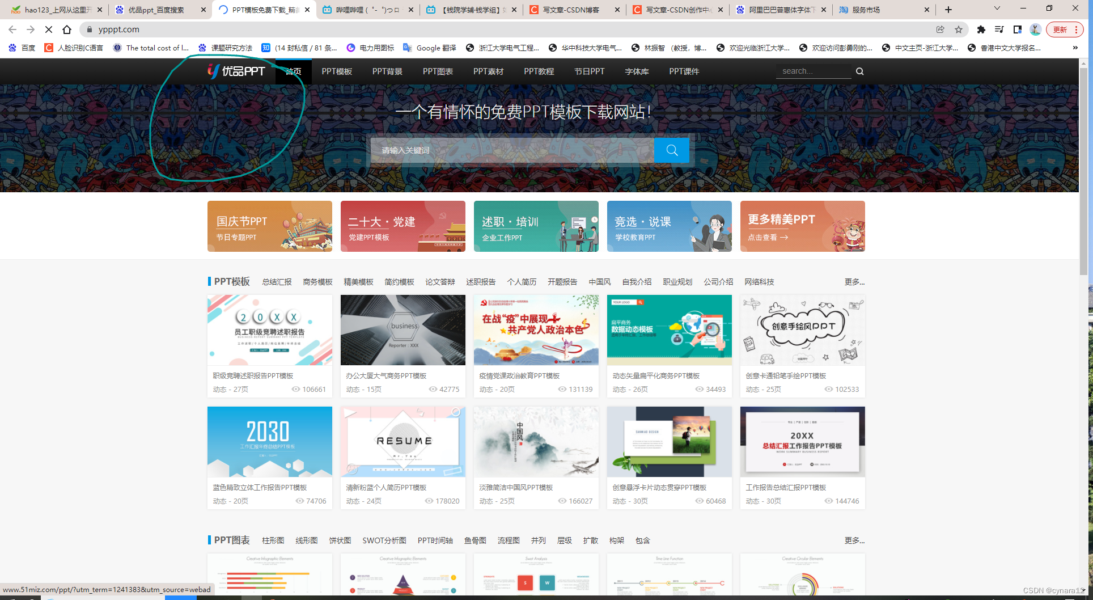The height and width of the screenshot is (600, 1093).
Task: Select the 首页 nav item
Action: coord(293,71)
